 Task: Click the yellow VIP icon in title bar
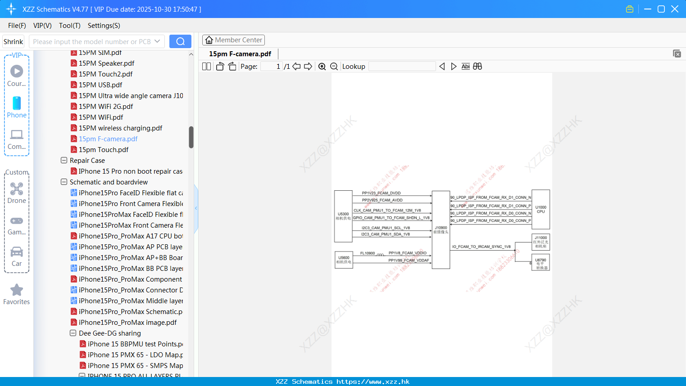pos(630,9)
